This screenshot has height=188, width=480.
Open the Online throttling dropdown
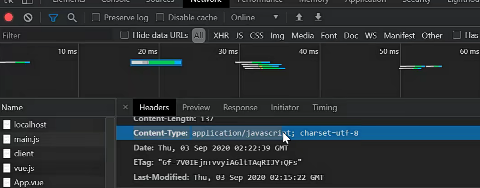254,18
